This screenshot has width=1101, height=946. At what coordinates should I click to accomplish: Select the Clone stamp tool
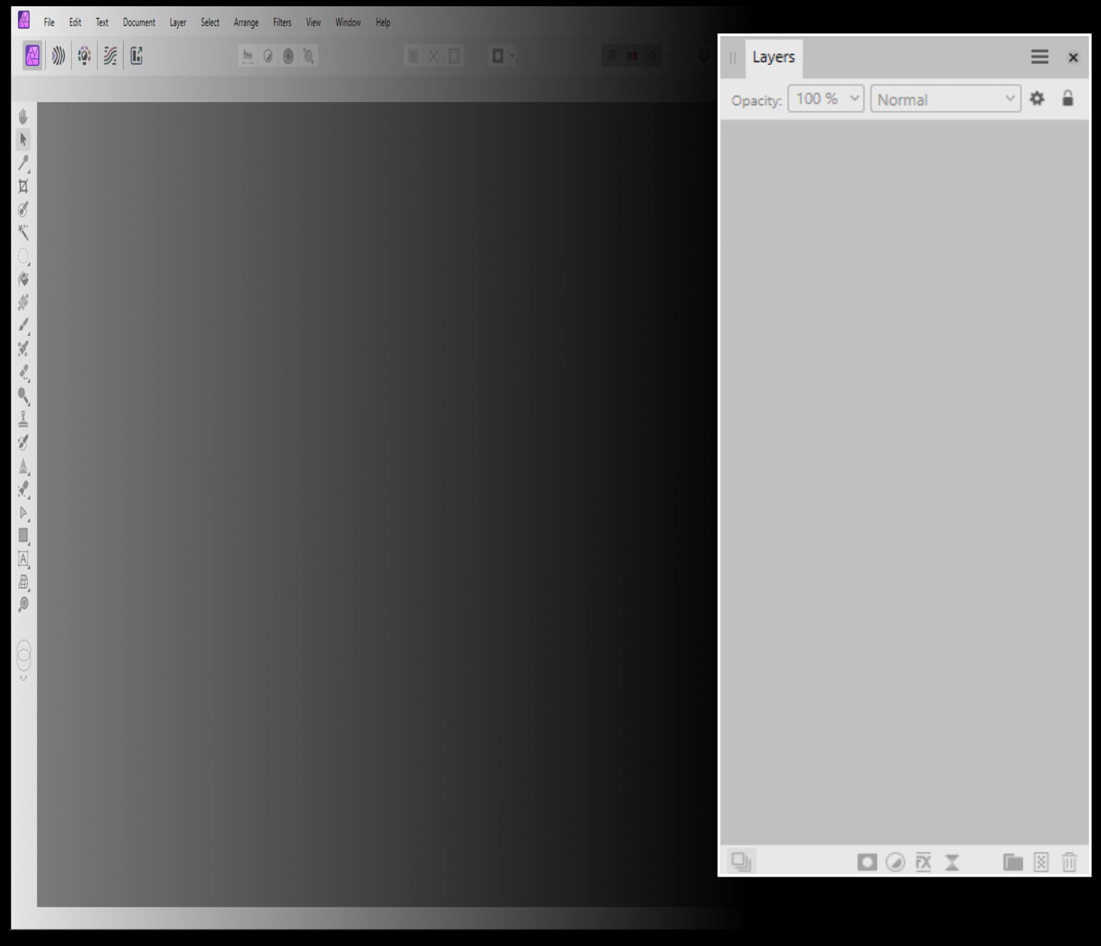pos(23,419)
